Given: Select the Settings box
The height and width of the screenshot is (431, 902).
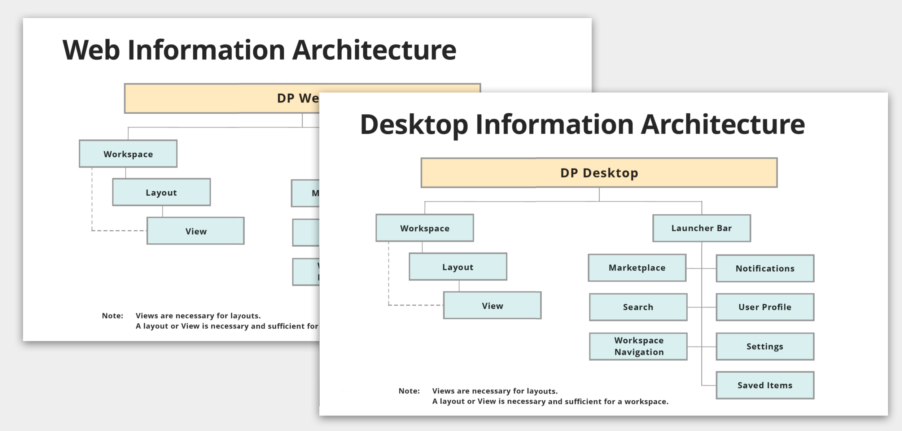Looking at the screenshot, I should pyautogui.click(x=765, y=347).
